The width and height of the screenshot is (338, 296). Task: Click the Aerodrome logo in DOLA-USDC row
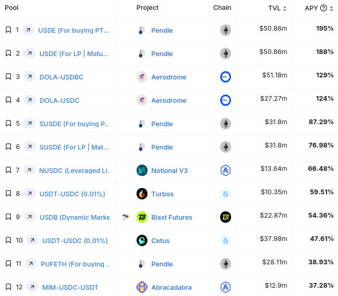click(x=142, y=100)
